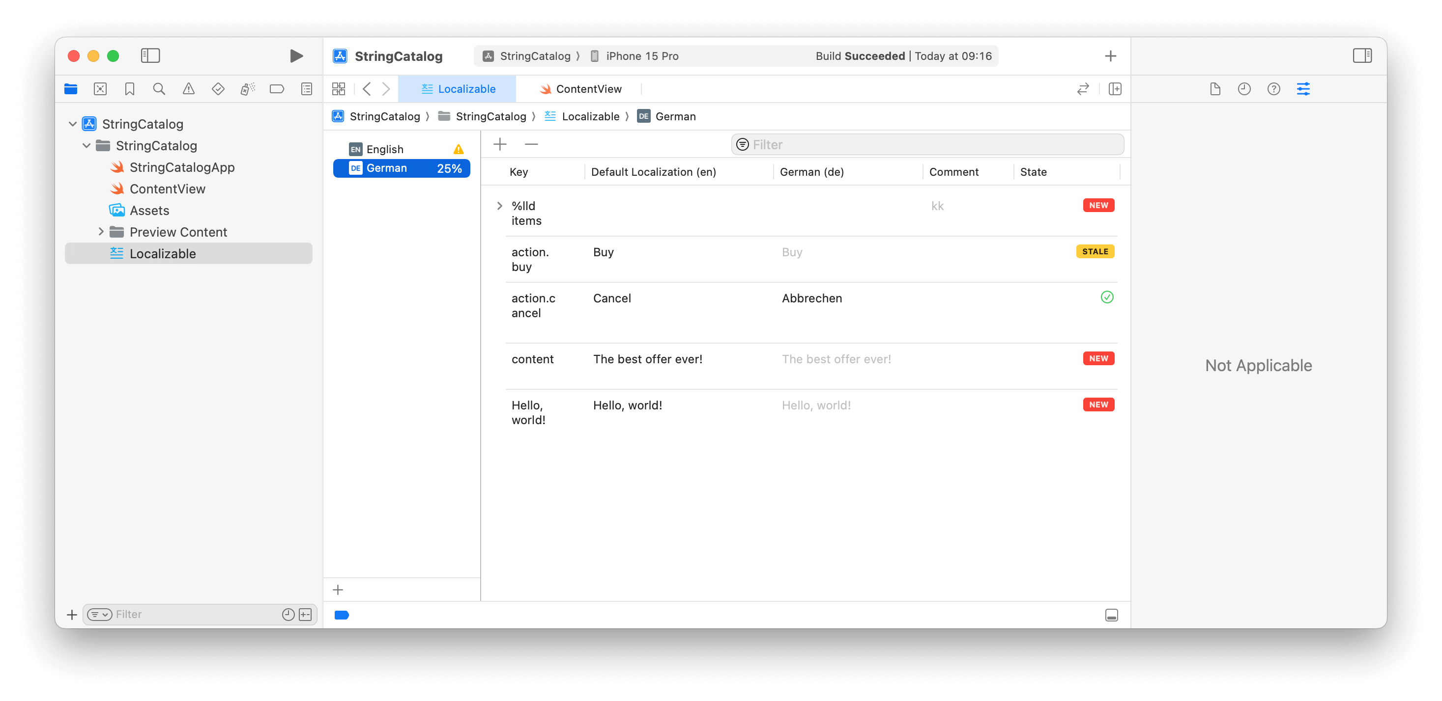Open the Bookmark navigator icon

click(130, 89)
